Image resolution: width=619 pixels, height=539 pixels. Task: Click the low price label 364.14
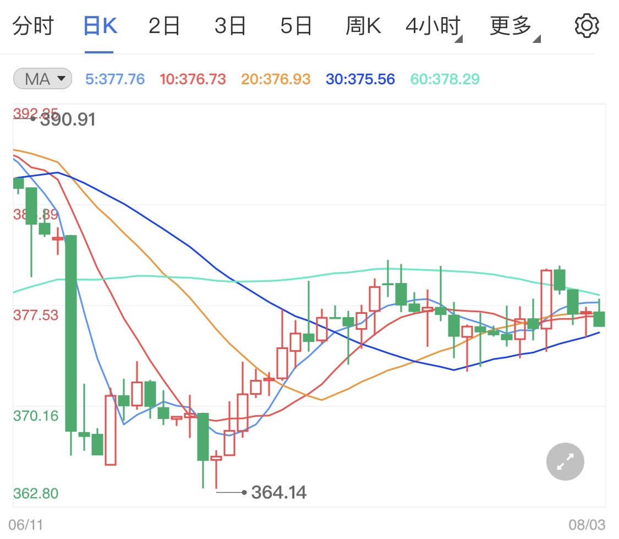coord(279,492)
